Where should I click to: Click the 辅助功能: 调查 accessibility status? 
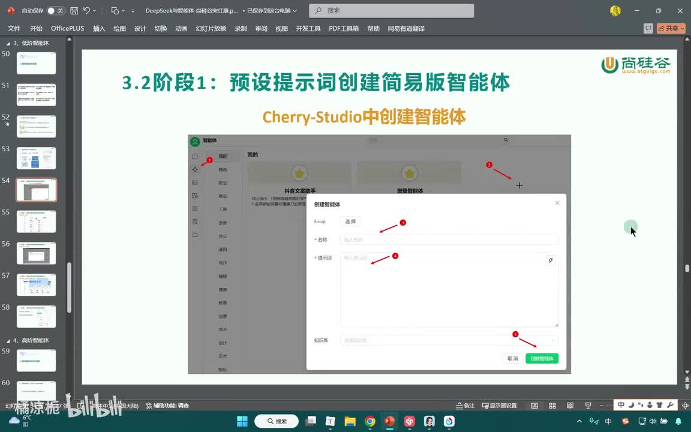pyautogui.click(x=167, y=406)
